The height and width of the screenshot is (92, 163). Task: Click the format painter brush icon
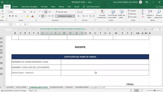point(3,17)
